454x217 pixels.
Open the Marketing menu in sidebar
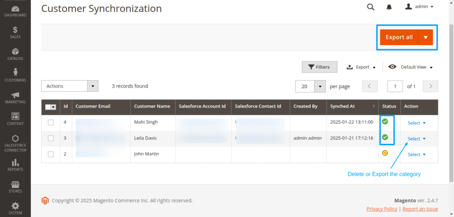[x=16, y=97]
